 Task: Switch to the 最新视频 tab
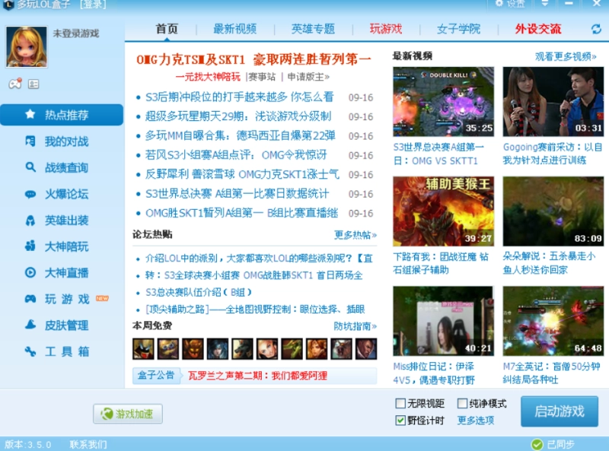pos(235,29)
